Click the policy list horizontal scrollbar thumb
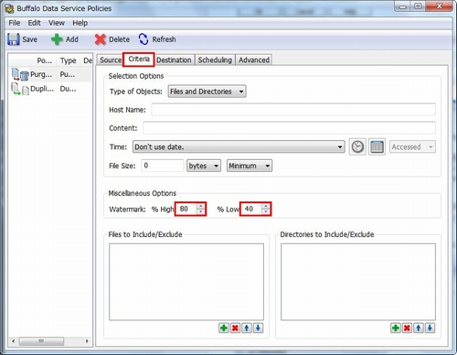457x355 pixels. click(41, 341)
